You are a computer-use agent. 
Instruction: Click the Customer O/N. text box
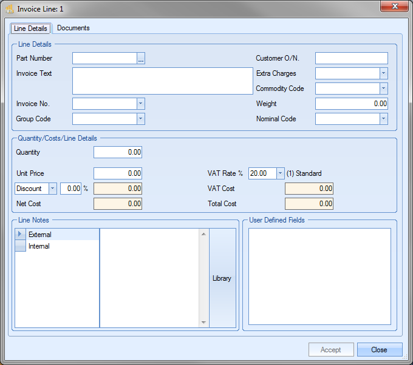click(351, 58)
